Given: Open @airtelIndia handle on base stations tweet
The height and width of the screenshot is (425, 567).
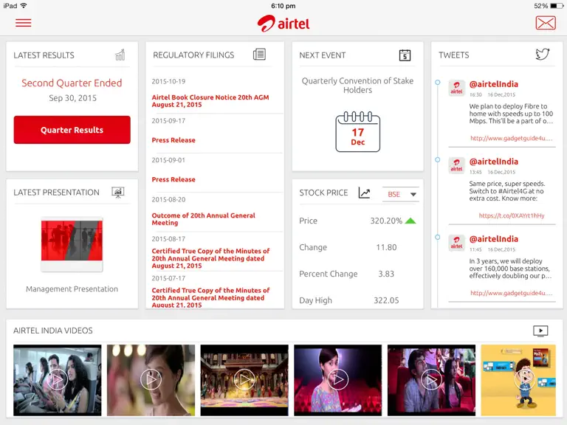Looking at the screenshot, I should click(x=494, y=238).
